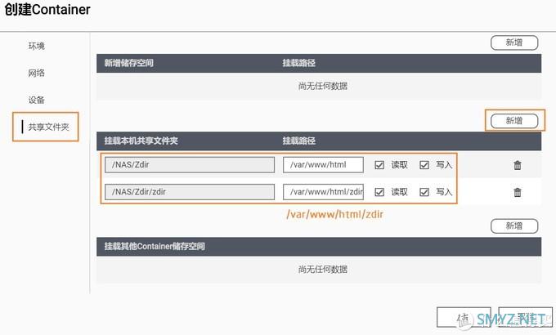Click 新增 above 挂载本机共享文件夹 table
Viewport: 556px width, 335px height.
(514, 121)
